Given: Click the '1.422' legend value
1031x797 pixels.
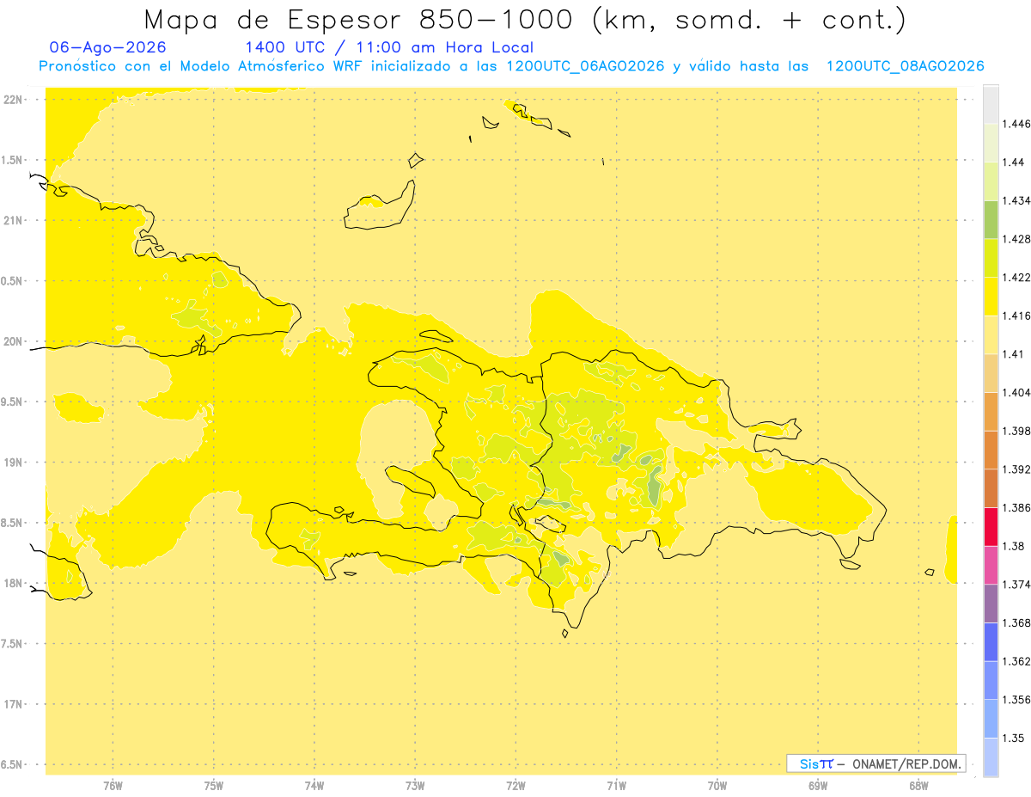Looking at the screenshot, I should coord(1016,278).
